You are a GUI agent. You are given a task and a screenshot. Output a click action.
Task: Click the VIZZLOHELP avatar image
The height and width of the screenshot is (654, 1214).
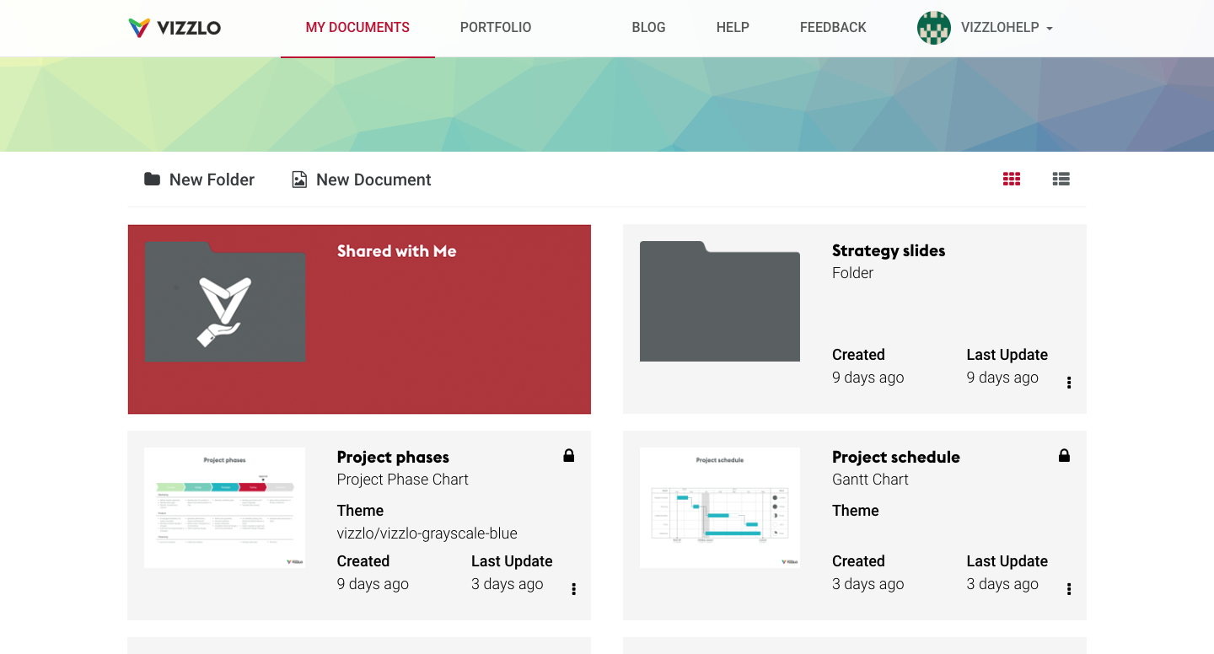click(934, 28)
